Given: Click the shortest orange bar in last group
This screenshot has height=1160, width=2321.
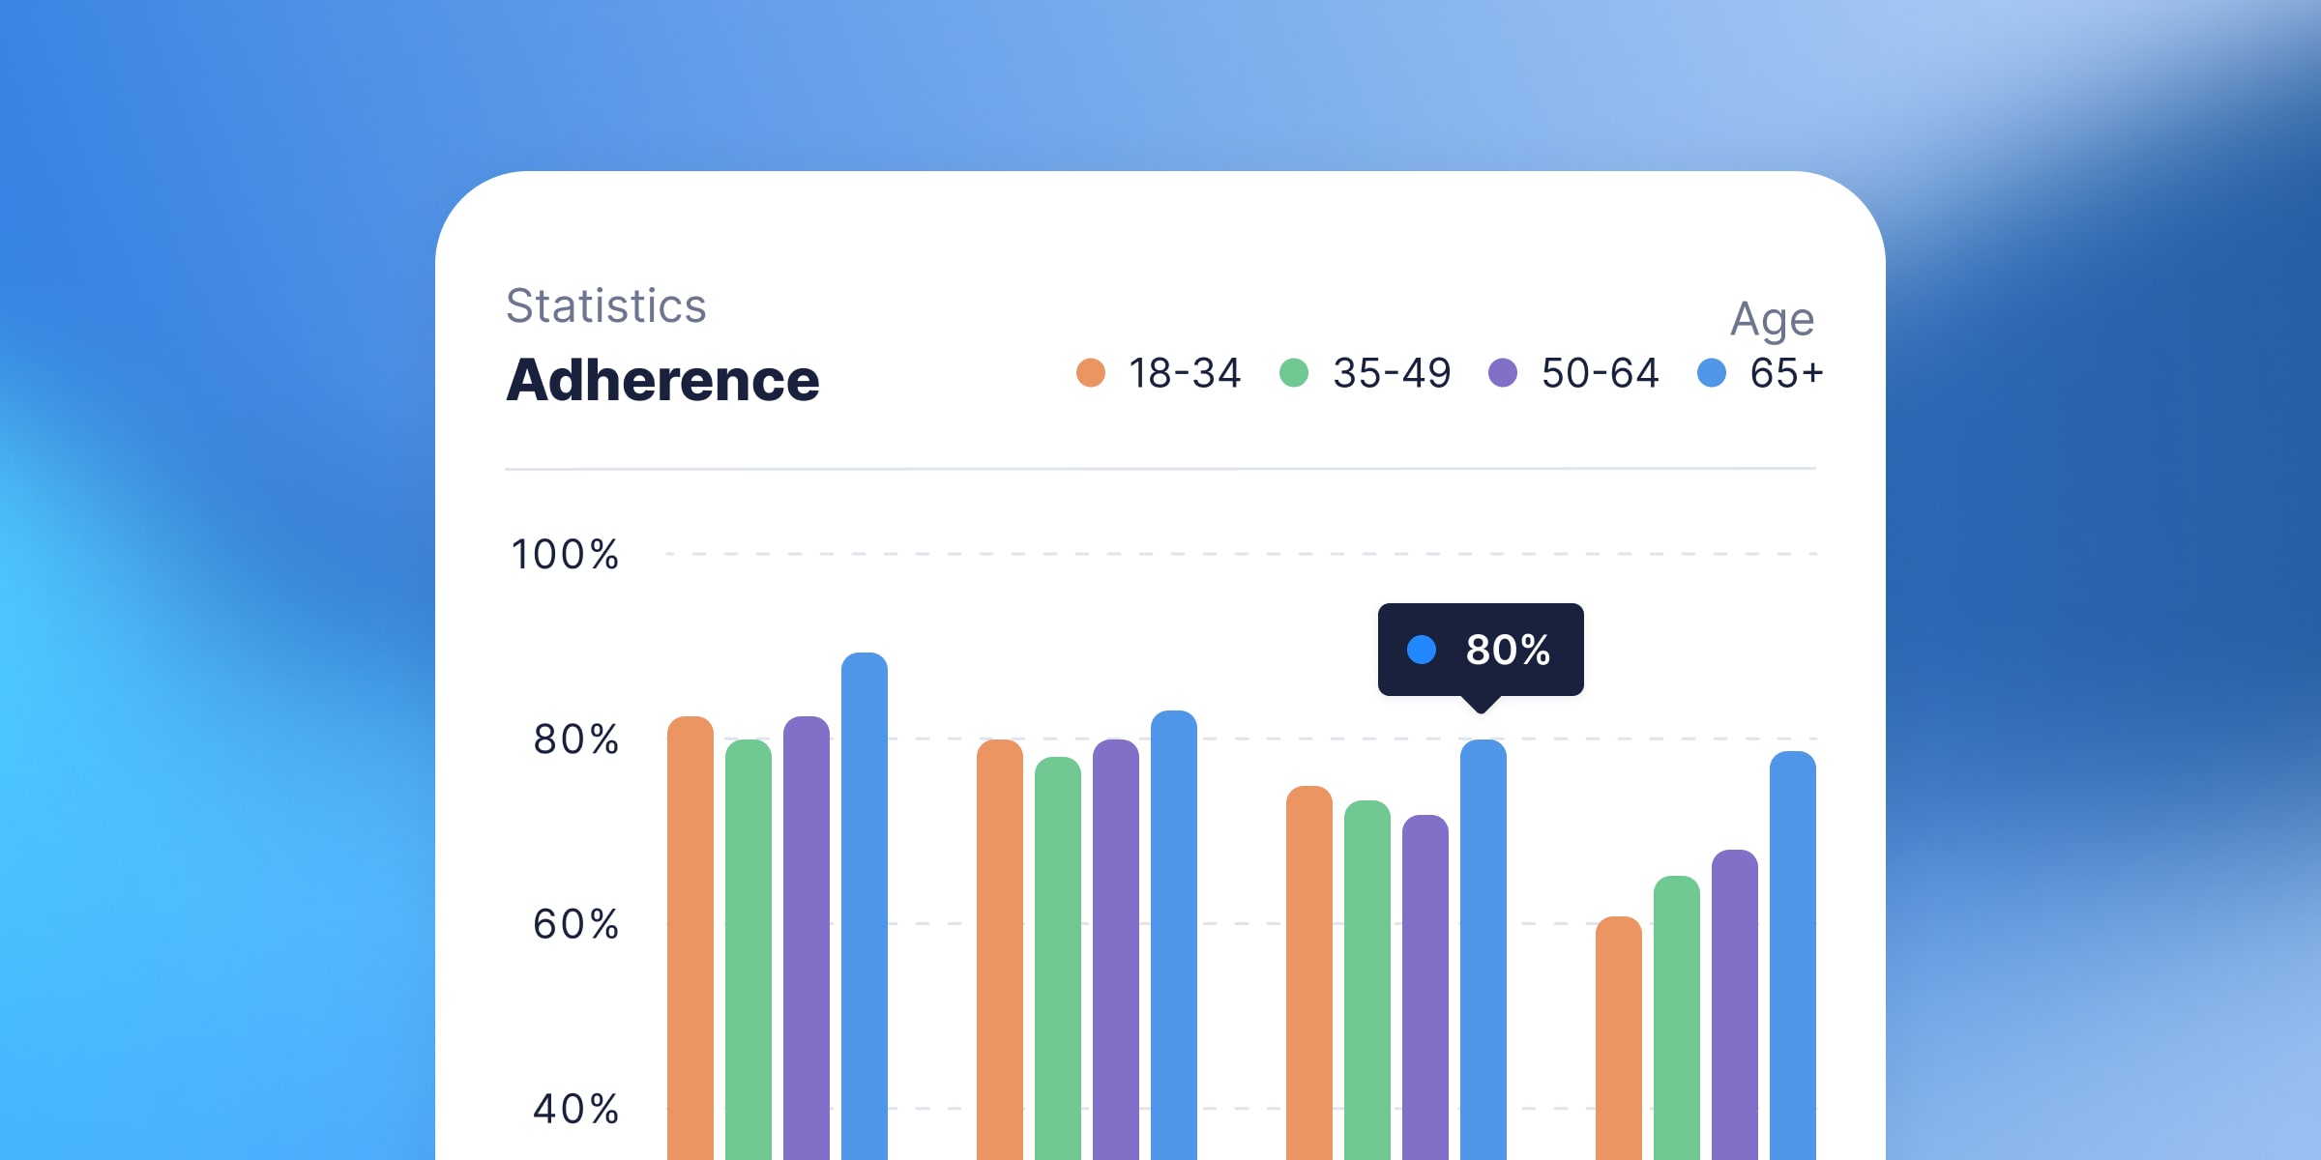Looking at the screenshot, I should coord(1619,1039).
